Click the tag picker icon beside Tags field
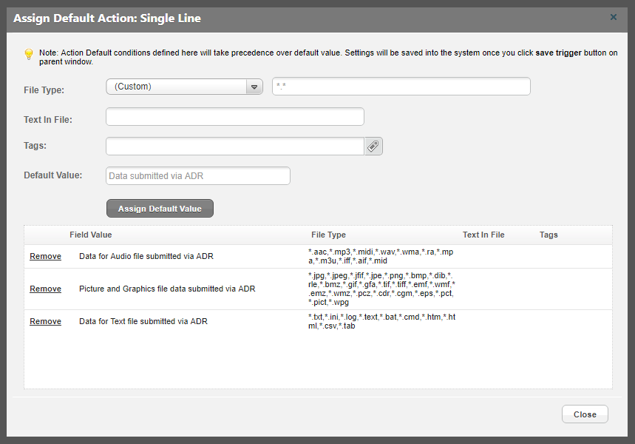This screenshot has width=635, height=444. (x=373, y=146)
